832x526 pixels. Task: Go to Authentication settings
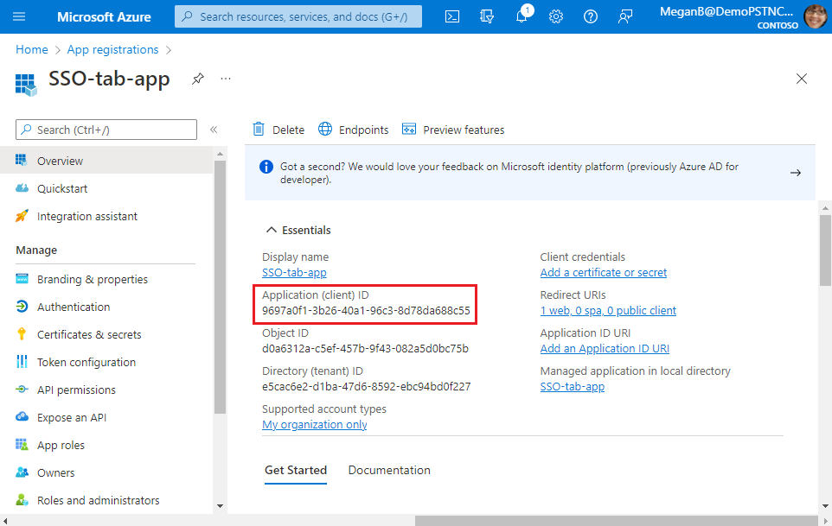pos(106,307)
